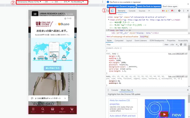This screenshot has width=190, height=118.
Task: Select the drawer Console tab
Action: (x=115, y=90)
